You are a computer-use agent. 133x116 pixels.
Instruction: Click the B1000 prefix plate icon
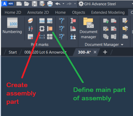pos(42,21)
